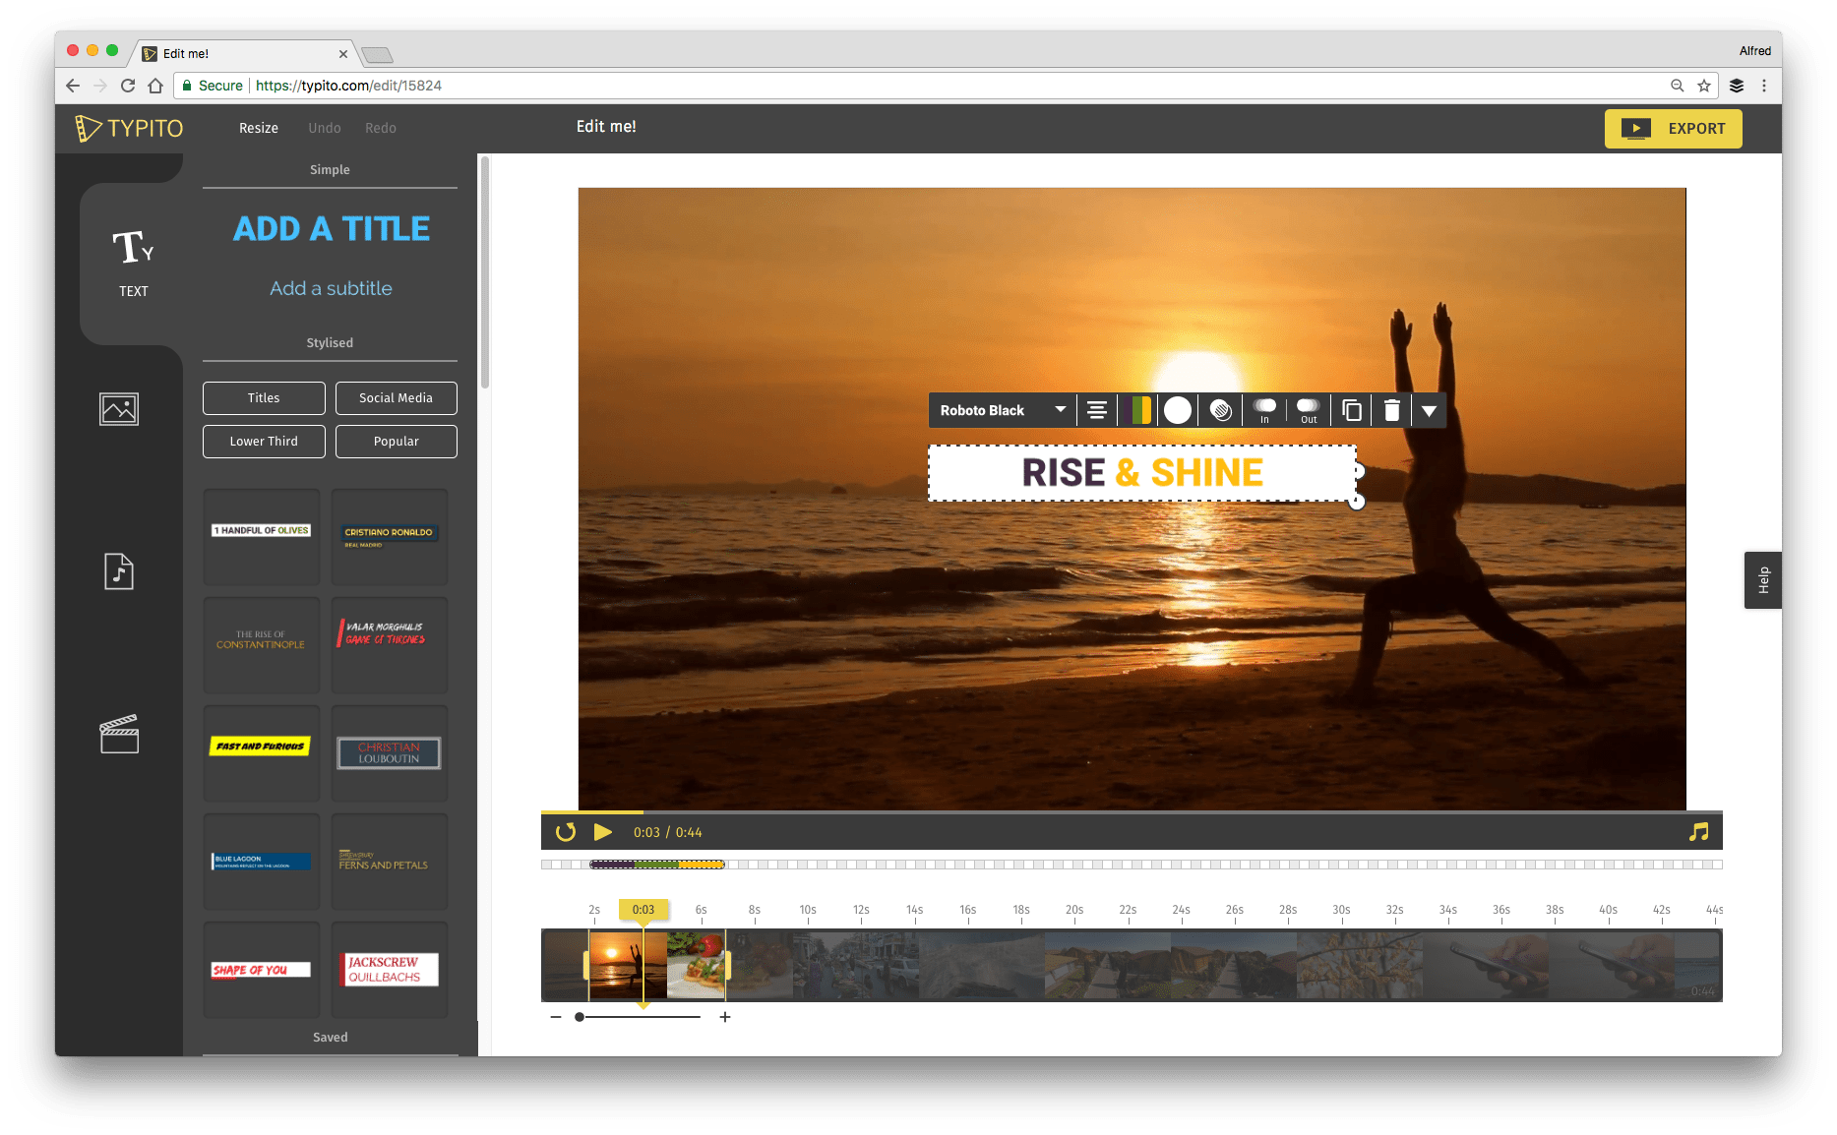This screenshot has height=1135, width=1837.
Task: Click ADD A TITLE
Action: (330, 228)
